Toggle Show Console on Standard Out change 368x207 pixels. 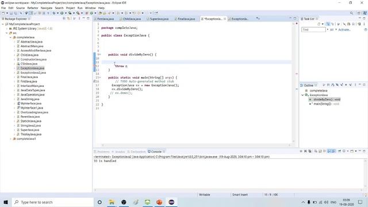(x=329, y=151)
